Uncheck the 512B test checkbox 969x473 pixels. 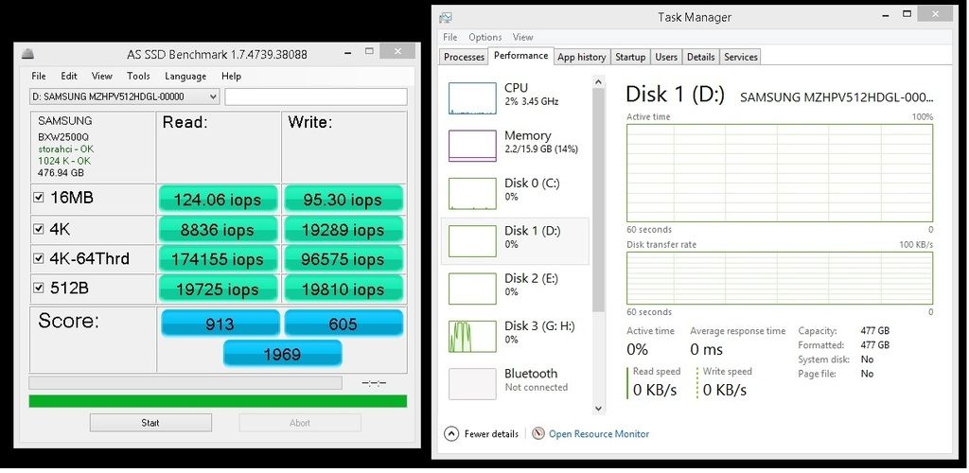coord(38,288)
